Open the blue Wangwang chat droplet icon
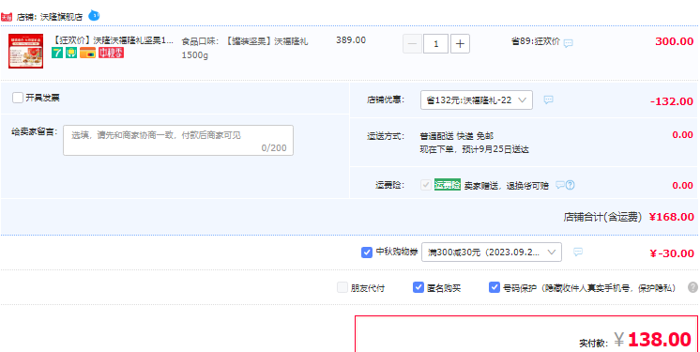This screenshot has height=352, width=700. coord(94,16)
